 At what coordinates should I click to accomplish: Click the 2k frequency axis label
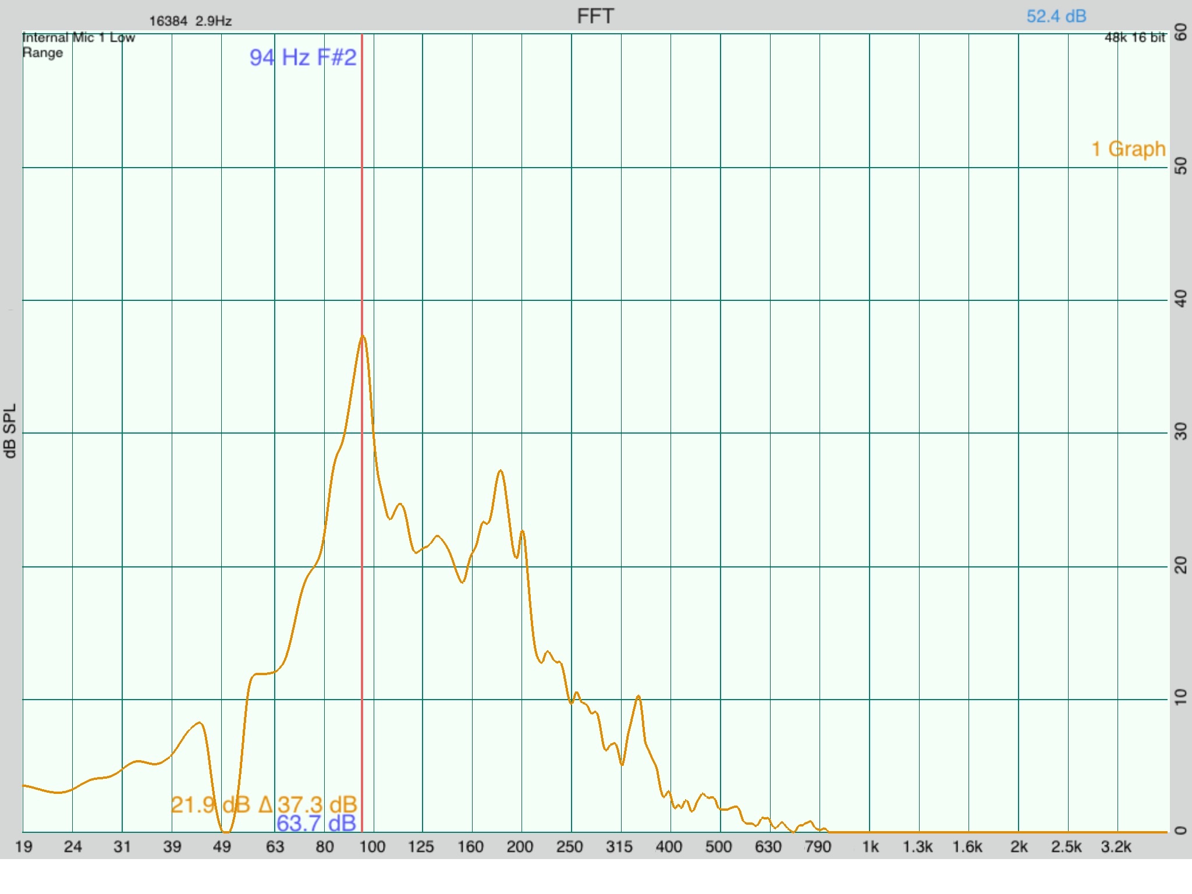1019,847
